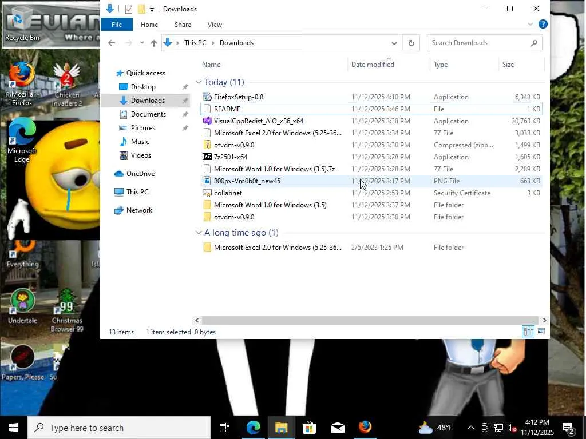Sort by the Type column header
586x439 pixels.
(x=441, y=65)
